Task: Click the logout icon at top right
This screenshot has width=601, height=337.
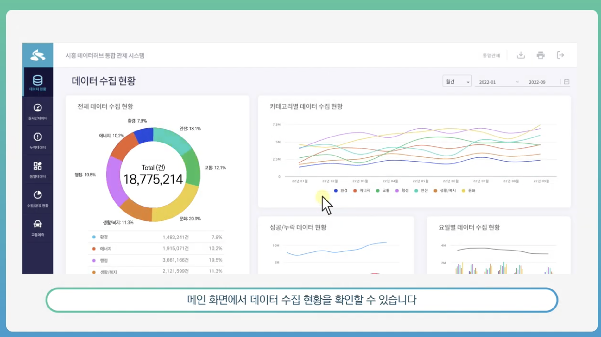Action: (x=560, y=55)
